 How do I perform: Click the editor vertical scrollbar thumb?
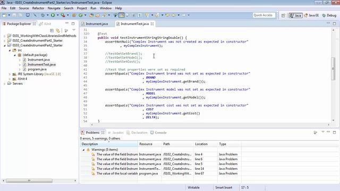(x=333, y=68)
